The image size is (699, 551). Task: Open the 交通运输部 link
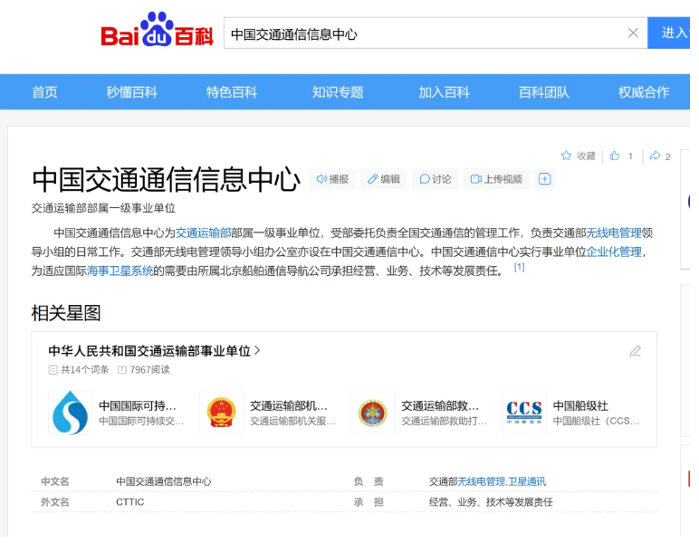[204, 233]
